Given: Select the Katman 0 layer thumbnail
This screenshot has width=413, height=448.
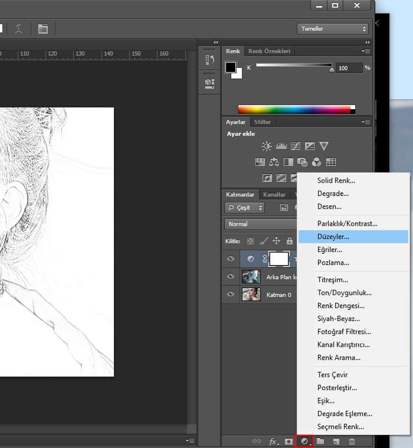Looking at the screenshot, I should (251, 295).
